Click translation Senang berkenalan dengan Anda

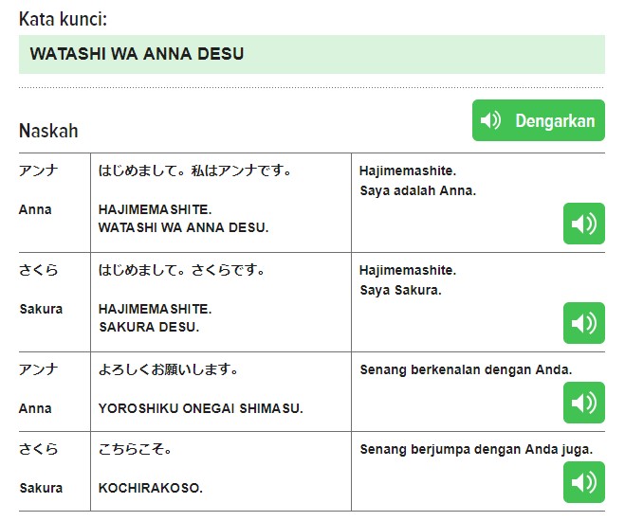pyautogui.click(x=466, y=369)
